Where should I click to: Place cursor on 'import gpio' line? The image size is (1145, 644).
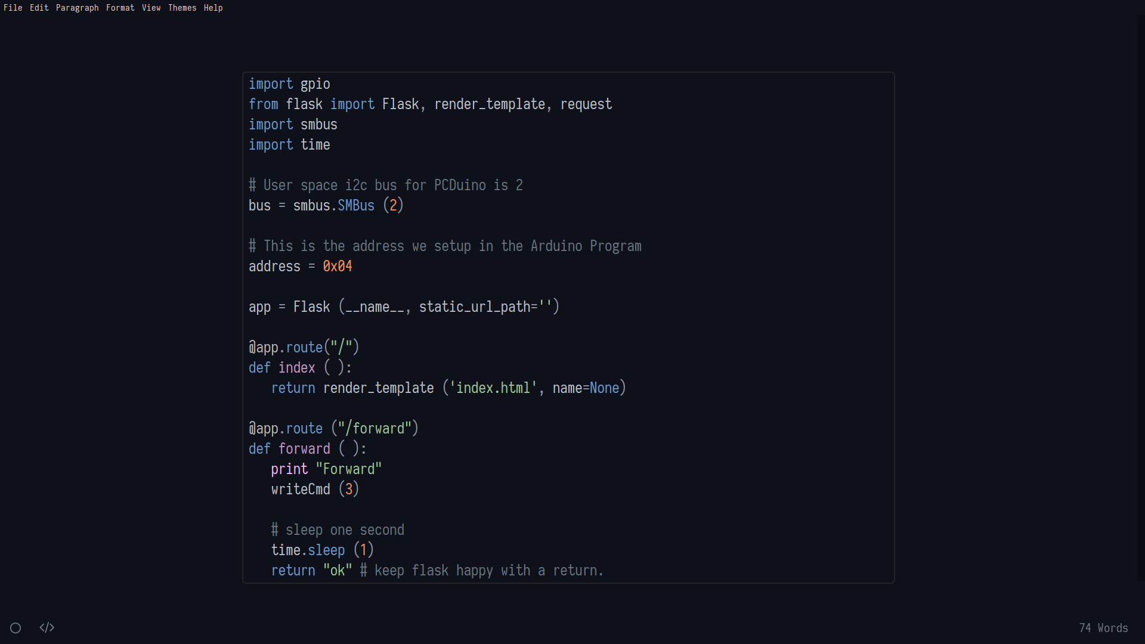click(289, 84)
